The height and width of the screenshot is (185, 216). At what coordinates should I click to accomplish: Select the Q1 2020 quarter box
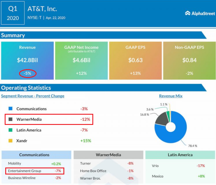13,13
